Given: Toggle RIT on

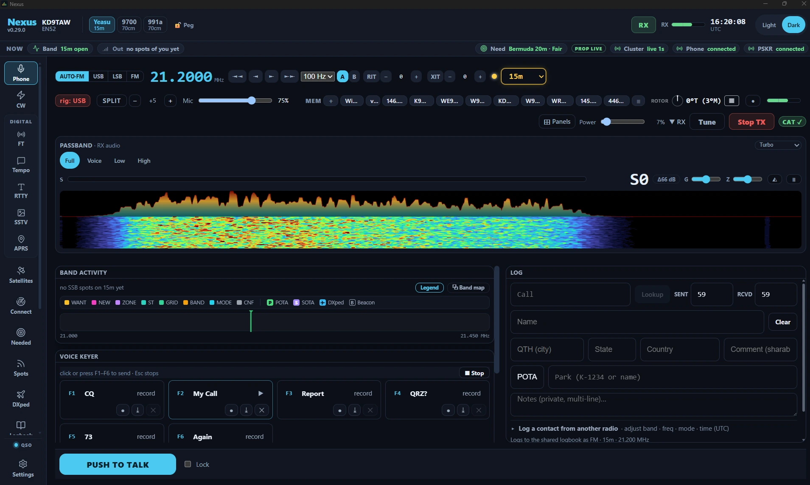Looking at the screenshot, I should [x=371, y=76].
